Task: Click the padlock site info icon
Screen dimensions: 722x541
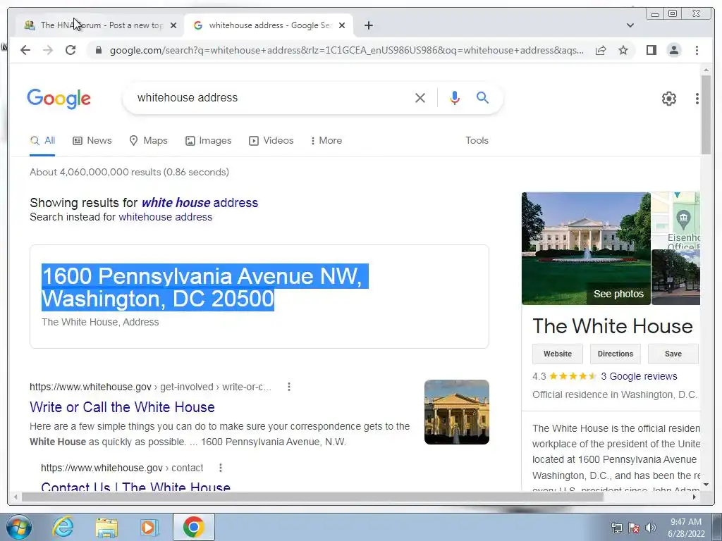Action: pyautogui.click(x=98, y=50)
